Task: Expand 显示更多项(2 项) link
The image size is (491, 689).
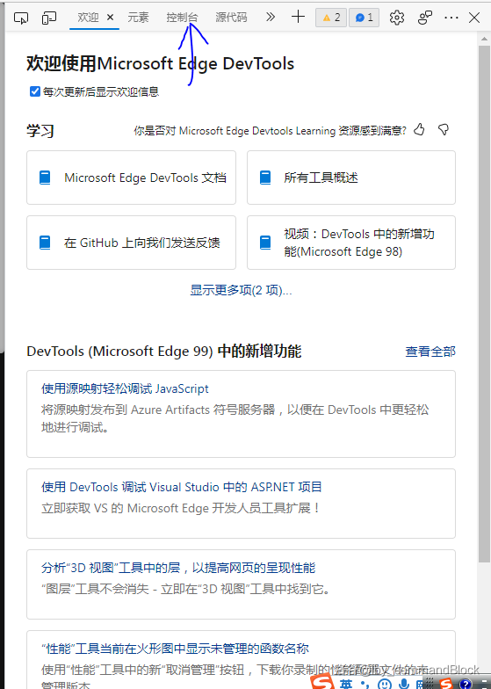Action: click(241, 290)
